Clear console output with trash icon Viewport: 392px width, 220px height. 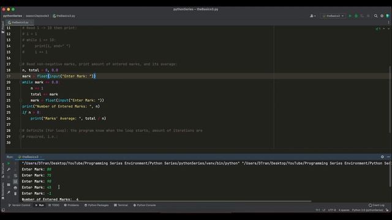tap(15, 194)
